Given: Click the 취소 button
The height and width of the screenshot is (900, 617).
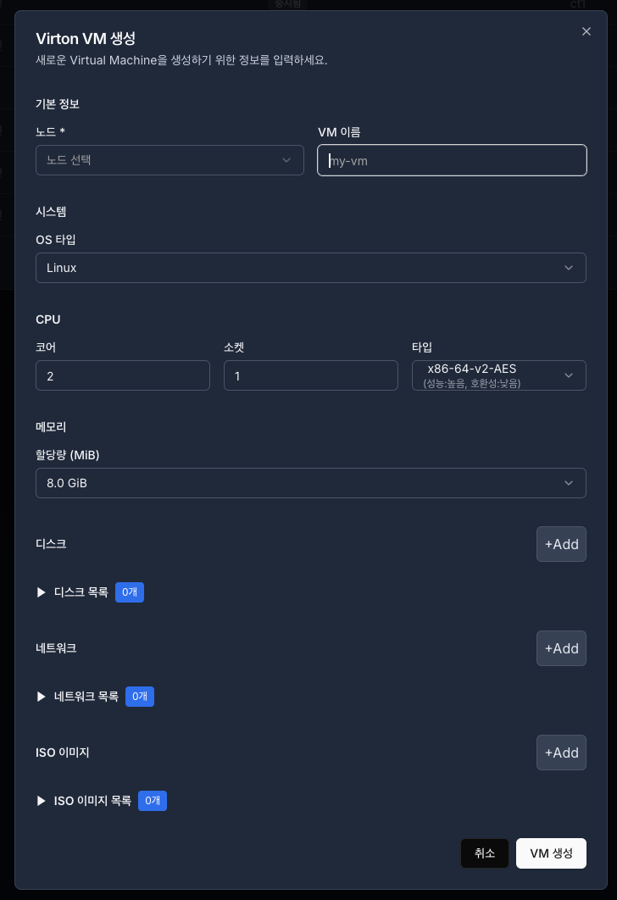Looking at the screenshot, I should (x=484, y=853).
